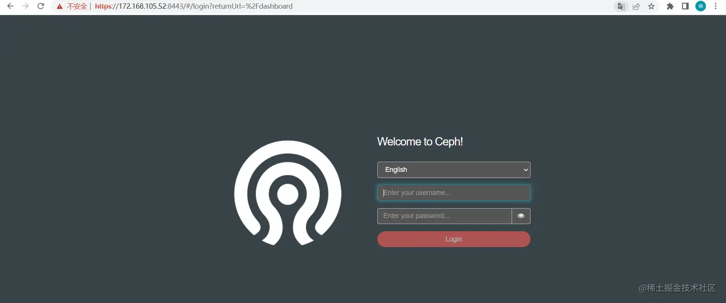Click the '不安全' security label
This screenshot has width=726, height=303.
(77, 7)
